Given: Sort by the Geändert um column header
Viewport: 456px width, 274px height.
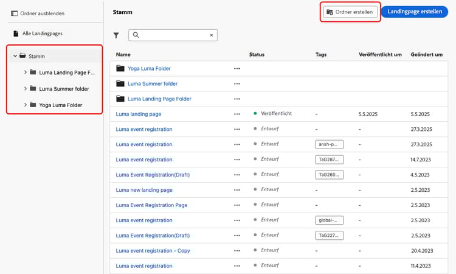Looking at the screenshot, I should (426, 54).
